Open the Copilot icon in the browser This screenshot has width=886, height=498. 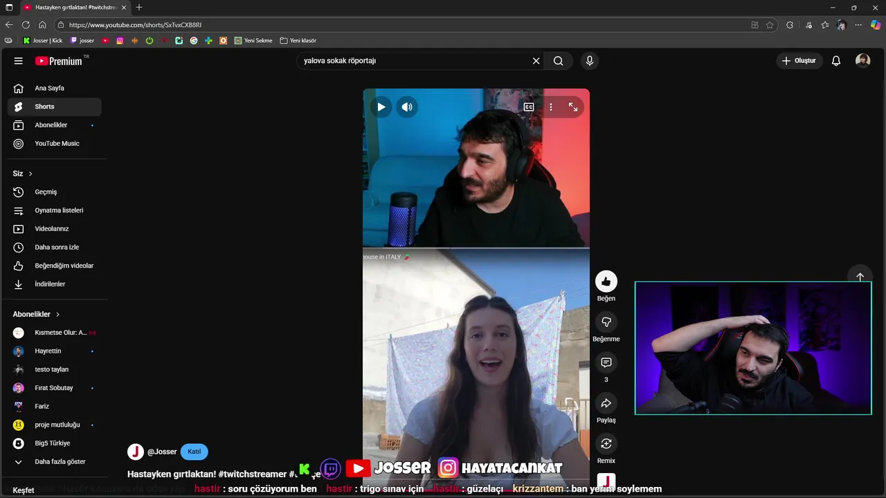coord(876,25)
